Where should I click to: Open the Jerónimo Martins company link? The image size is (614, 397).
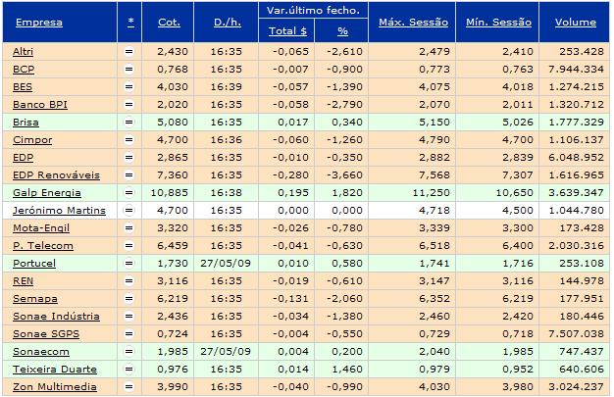coord(59,210)
